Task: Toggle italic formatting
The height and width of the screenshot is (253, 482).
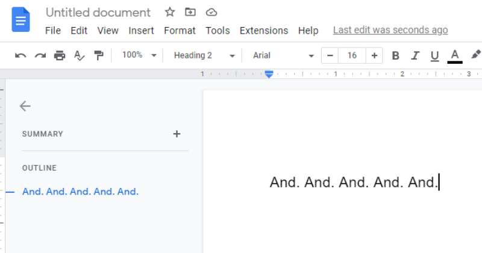Action: pyautogui.click(x=415, y=55)
